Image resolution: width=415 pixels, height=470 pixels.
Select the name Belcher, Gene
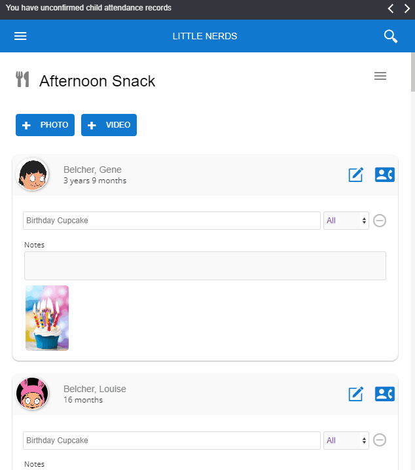[x=92, y=170]
